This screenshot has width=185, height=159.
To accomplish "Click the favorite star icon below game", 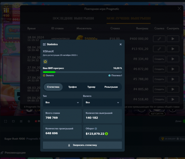I will tap(29, 121).
